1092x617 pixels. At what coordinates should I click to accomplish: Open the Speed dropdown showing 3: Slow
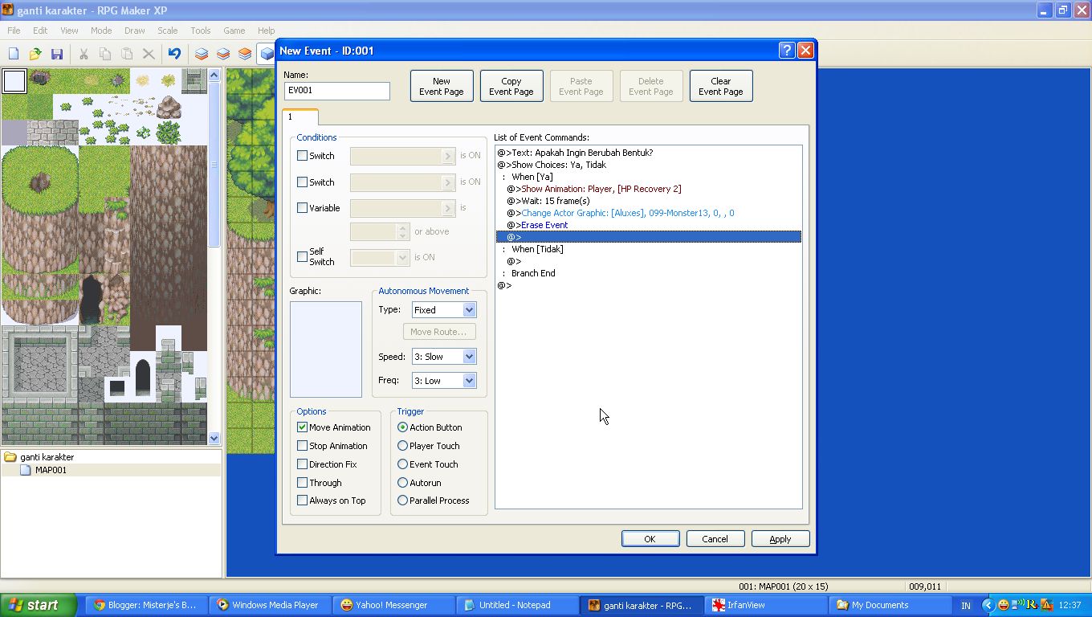[468, 356]
